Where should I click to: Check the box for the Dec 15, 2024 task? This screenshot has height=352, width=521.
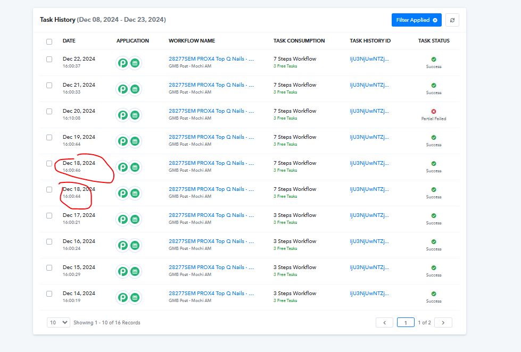(49, 267)
